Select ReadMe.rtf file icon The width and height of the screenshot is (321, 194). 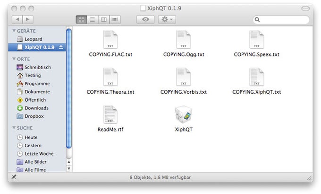tap(110, 115)
